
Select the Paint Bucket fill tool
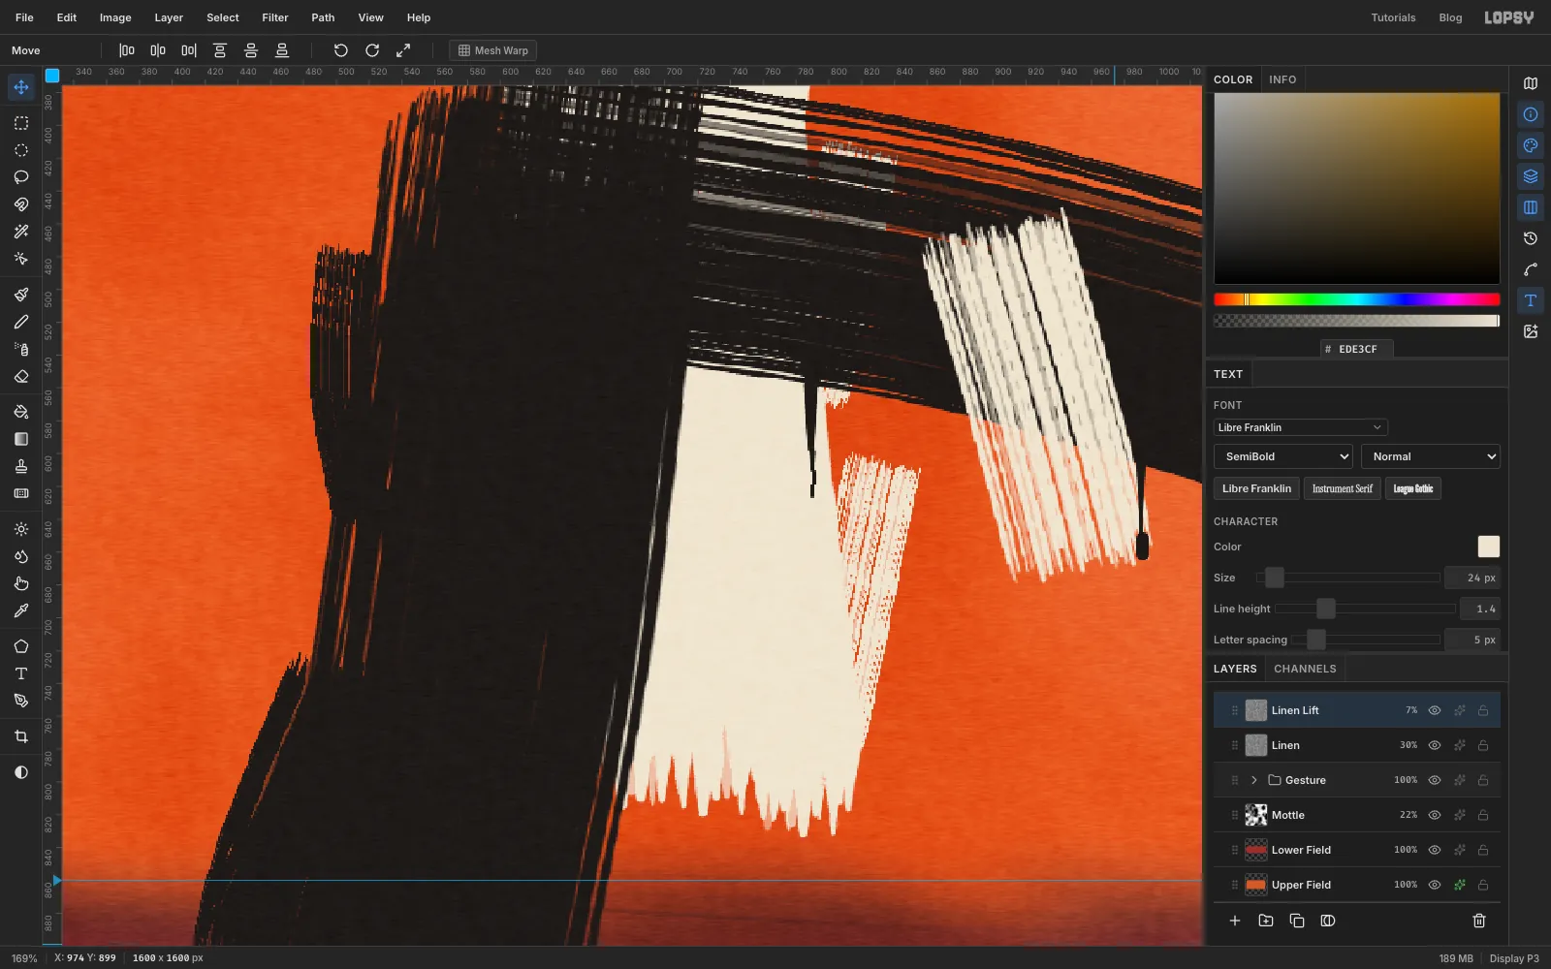[21, 412]
